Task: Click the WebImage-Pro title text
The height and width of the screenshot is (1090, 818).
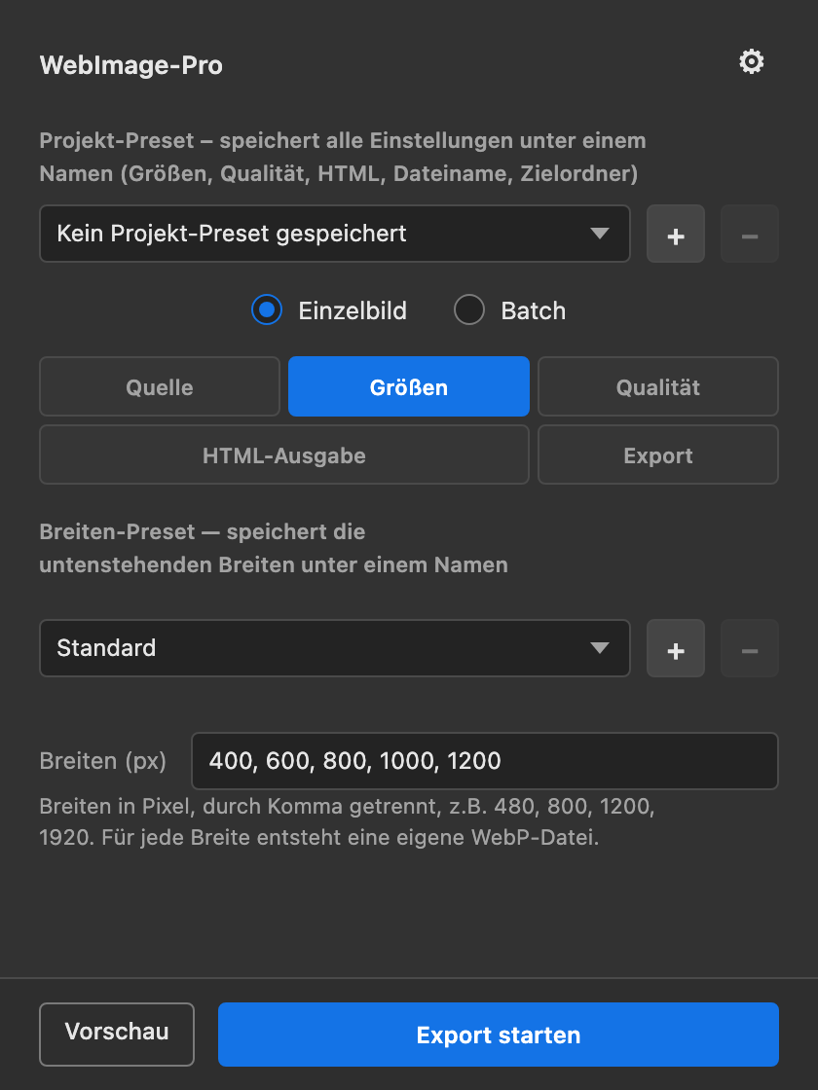Action: (x=130, y=65)
